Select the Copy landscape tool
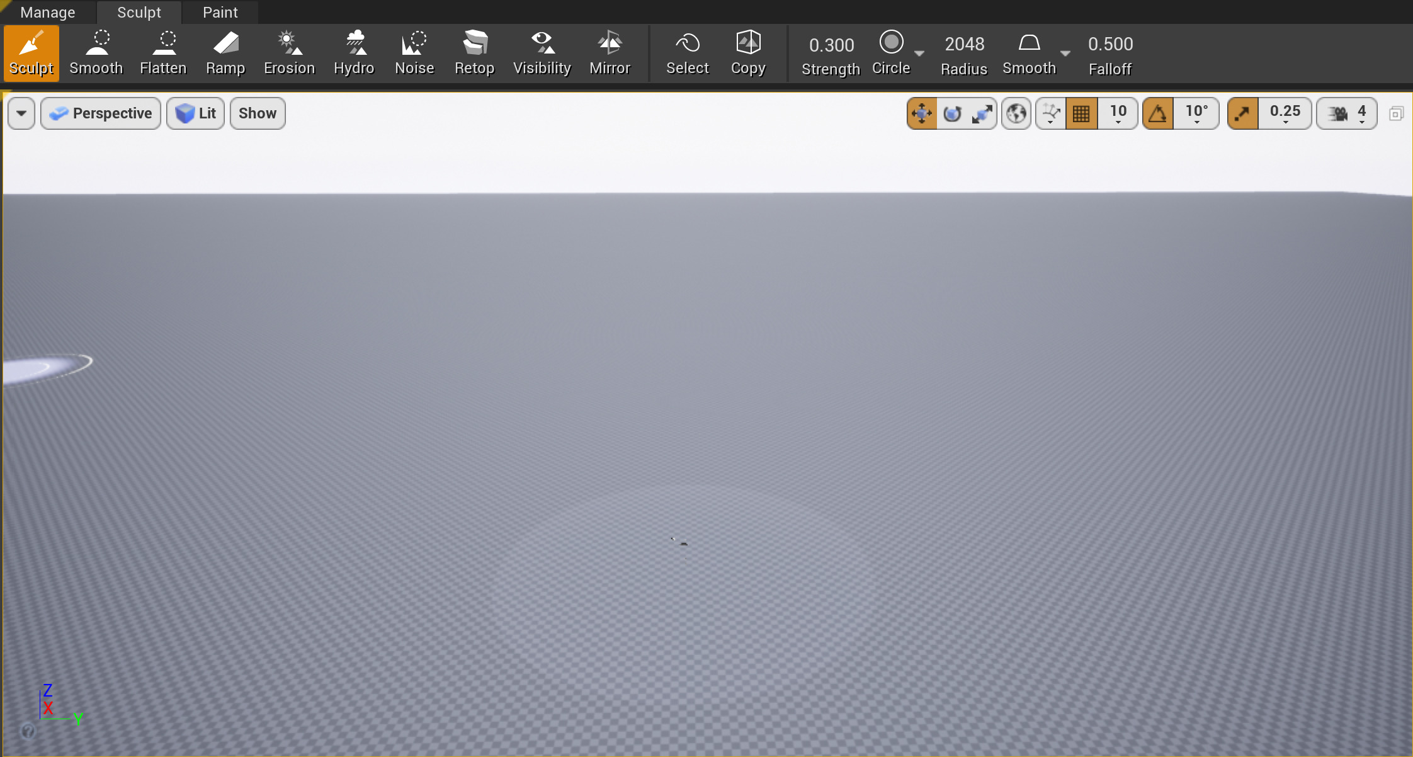Viewport: 1413px width, 757px height. tap(749, 54)
